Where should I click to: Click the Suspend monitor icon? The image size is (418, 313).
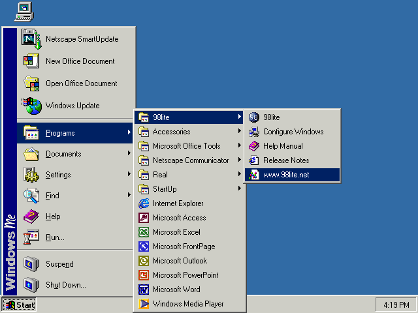[x=31, y=263]
